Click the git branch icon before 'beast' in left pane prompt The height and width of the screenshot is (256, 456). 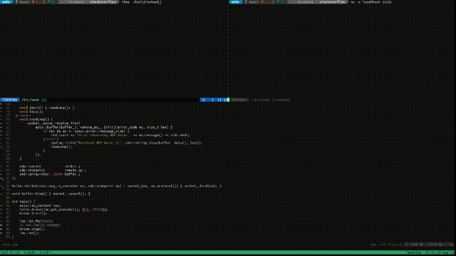(x=16, y=2)
